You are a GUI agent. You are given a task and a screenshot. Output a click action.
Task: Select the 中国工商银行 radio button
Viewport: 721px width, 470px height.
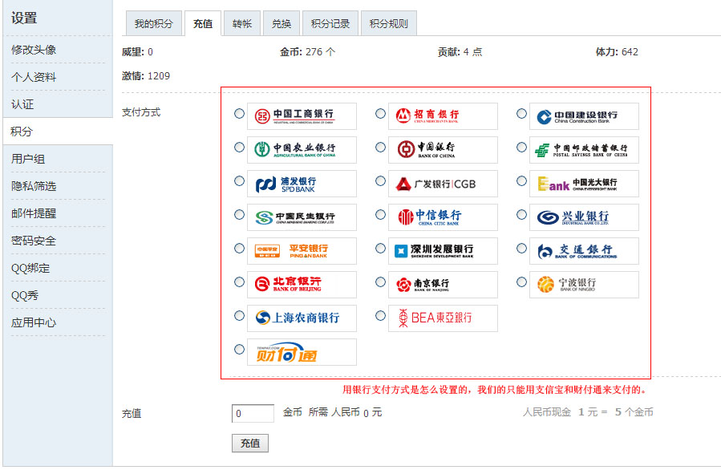pos(239,113)
